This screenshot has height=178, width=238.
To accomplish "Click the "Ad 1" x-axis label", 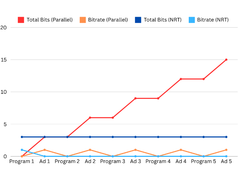I will pos(44,161).
